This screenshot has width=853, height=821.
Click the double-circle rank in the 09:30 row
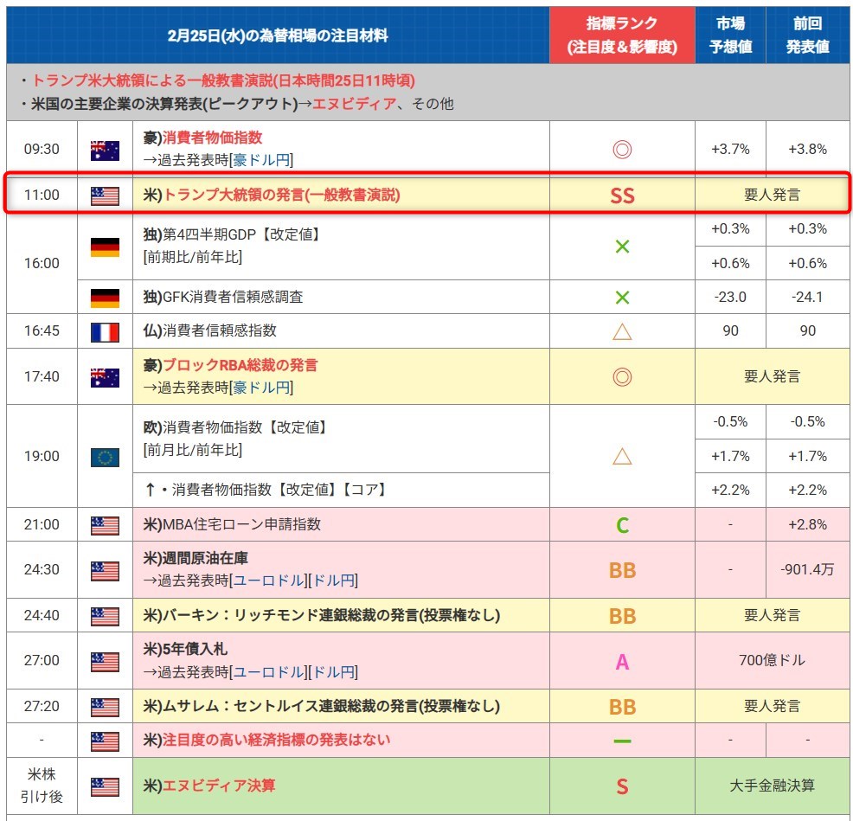622,150
